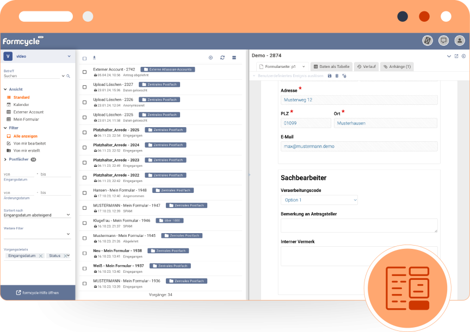The height and width of the screenshot is (332, 470).
Task: Toggle the select-all checkbox above the list
Action: 84,58
